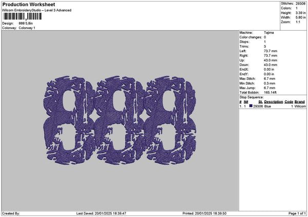Screen dimensions: 308x217
Task: Click the Code column header
Action: coord(289,102)
